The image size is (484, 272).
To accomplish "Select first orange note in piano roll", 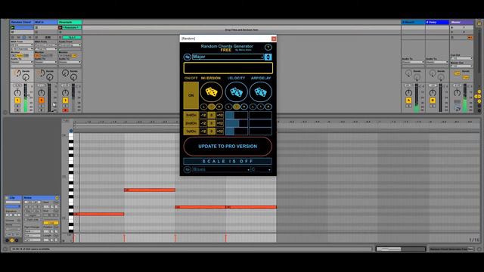I will point(99,214).
